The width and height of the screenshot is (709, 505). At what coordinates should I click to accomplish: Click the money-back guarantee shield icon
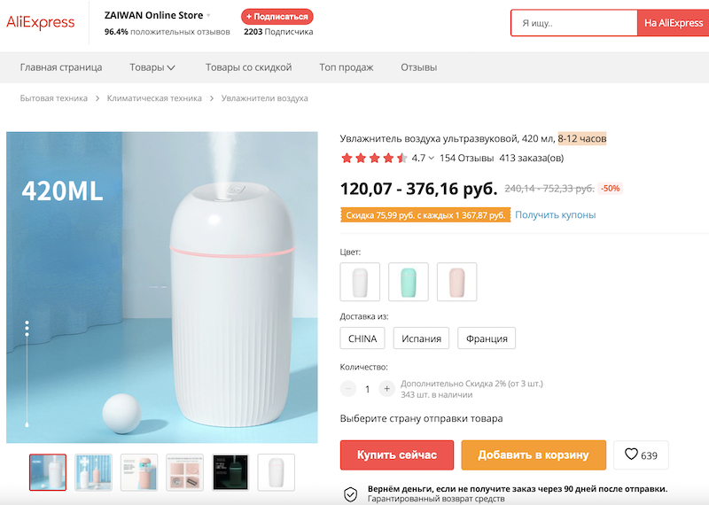click(351, 493)
